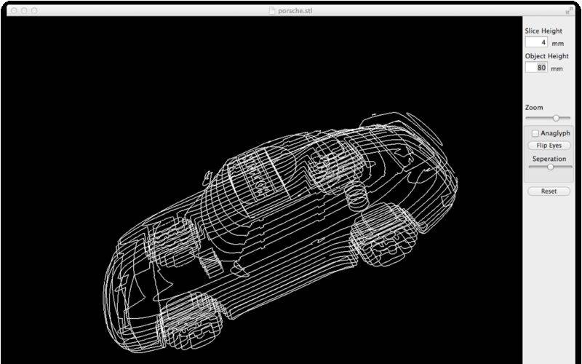Click the Zoom label text

[x=534, y=108]
